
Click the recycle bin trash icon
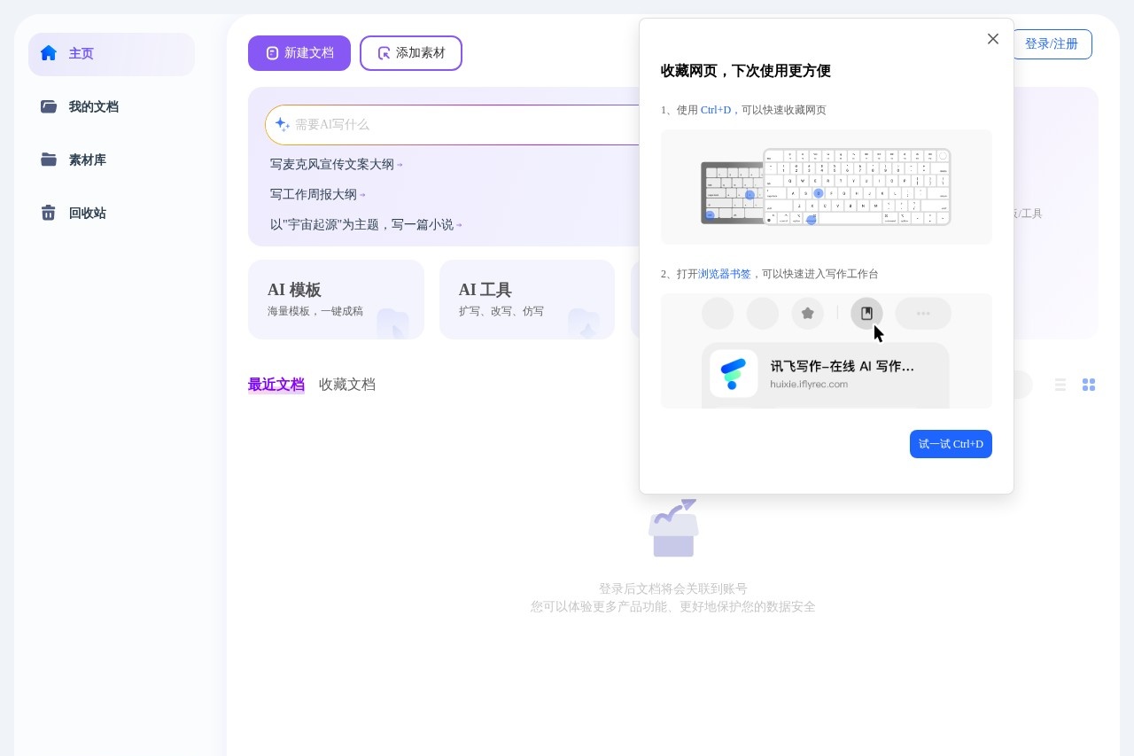pyautogui.click(x=49, y=213)
